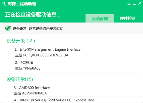
Task: Collapse the 设备正常(15) section
Action: click(20, 79)
